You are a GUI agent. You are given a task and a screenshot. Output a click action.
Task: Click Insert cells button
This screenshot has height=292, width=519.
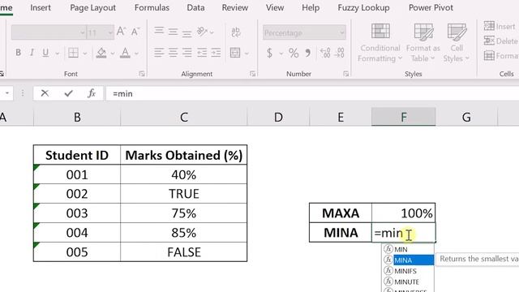[500, 26]
